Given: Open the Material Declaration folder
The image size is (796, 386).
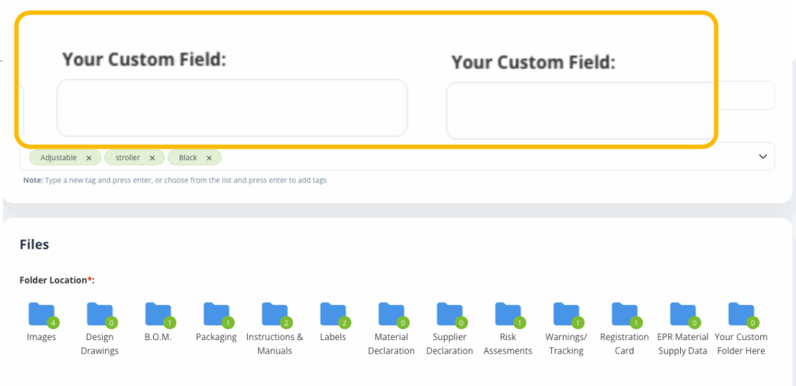Looking at the screenshot, I should click(x=392, y=315).
